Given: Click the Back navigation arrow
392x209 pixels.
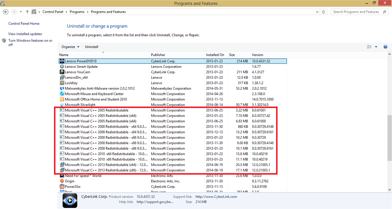Looking at the screenshot, I should pyautogui.click(x=5, y=12).
